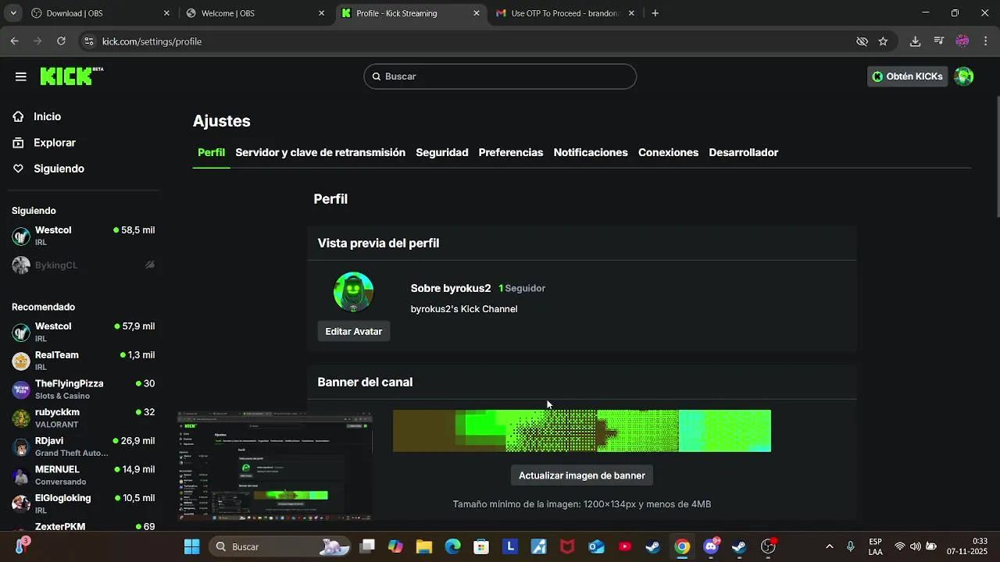The height and width of the screenshot is (562, 1000).
Task: Open Explorar link in sidebar
Action: click(55, 143)
